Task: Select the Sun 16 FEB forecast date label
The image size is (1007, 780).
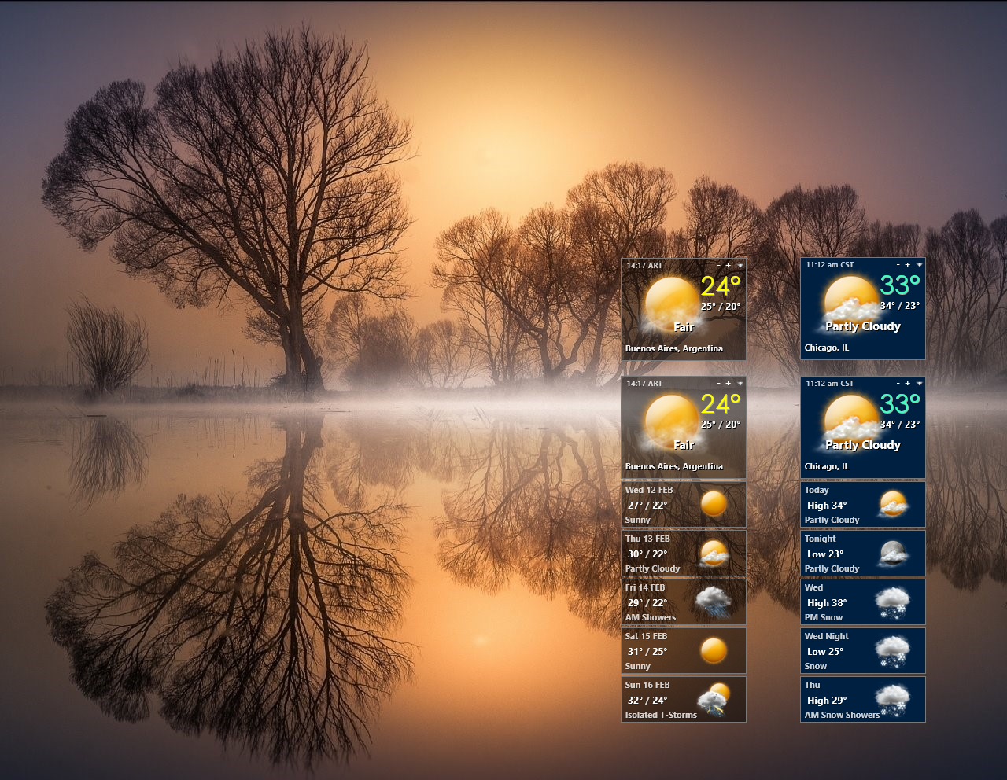Action: coord(647,685)
